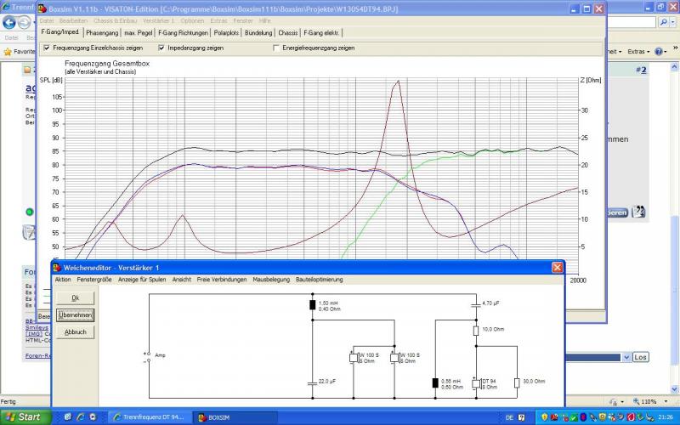The width and height of the screenshot is (680, 425).
Task: Enable Energiefrequenzgang zeigen checkbox
Action: tap(276, 48)
